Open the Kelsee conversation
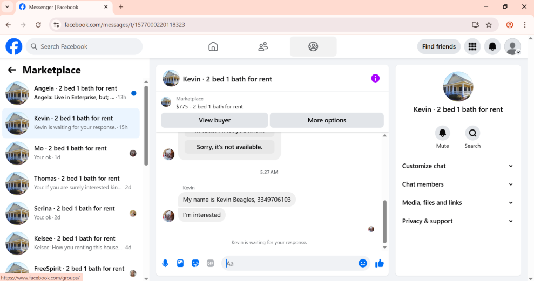 click(x=71, y=243)
